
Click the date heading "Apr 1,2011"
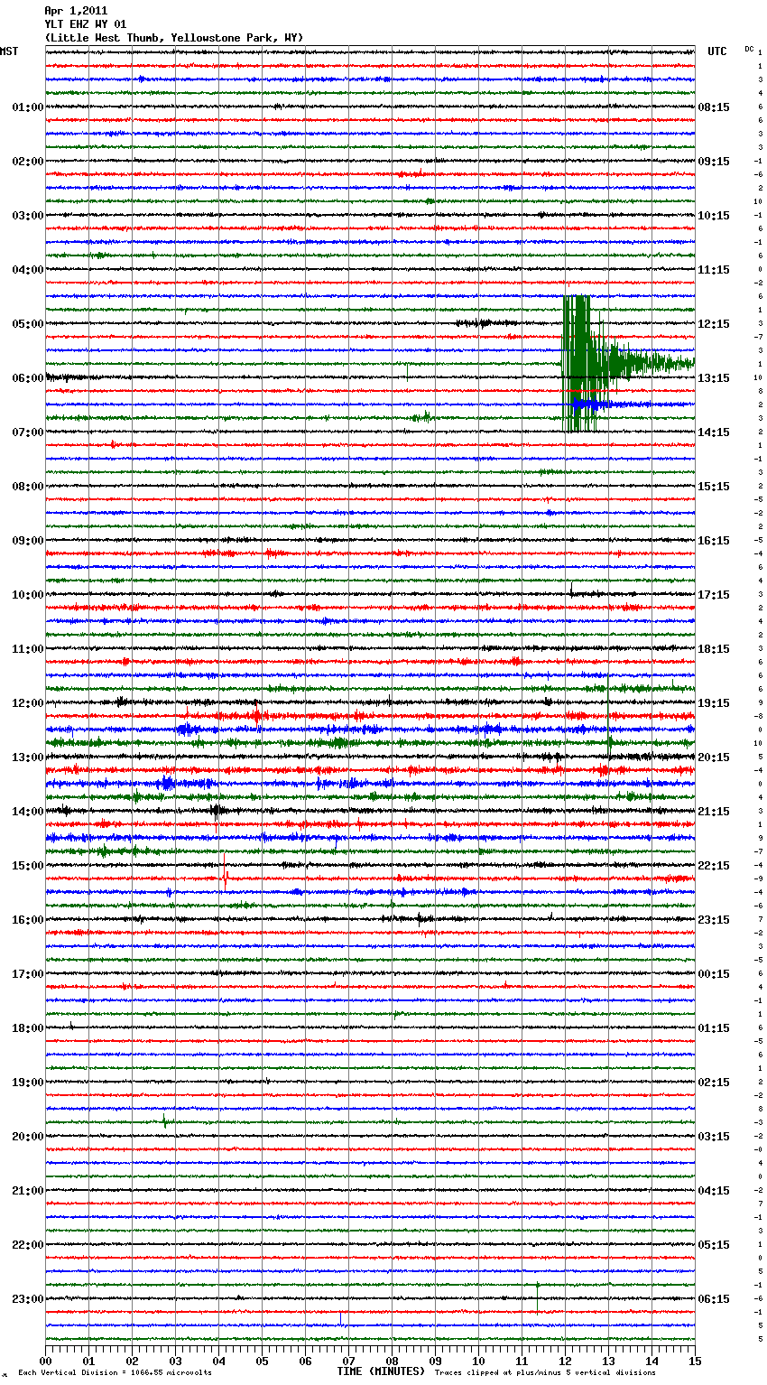pyautogui.click(x=76, y=11)
